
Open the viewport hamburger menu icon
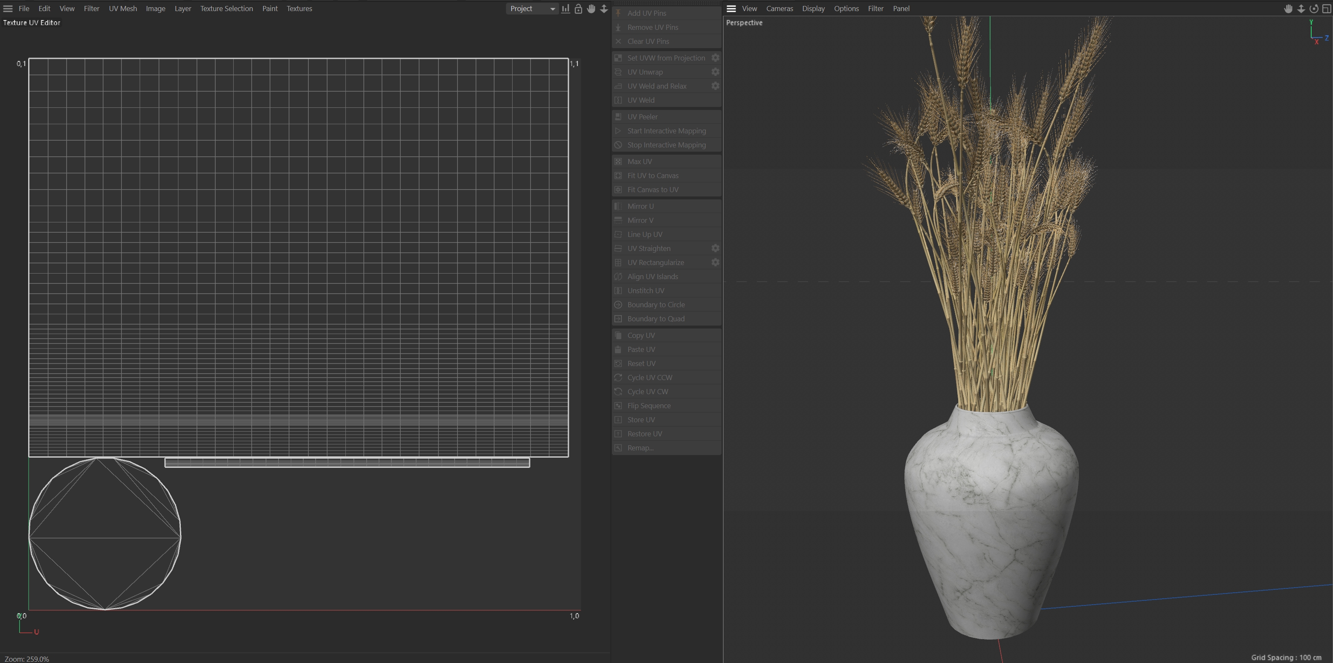(730, 9)
